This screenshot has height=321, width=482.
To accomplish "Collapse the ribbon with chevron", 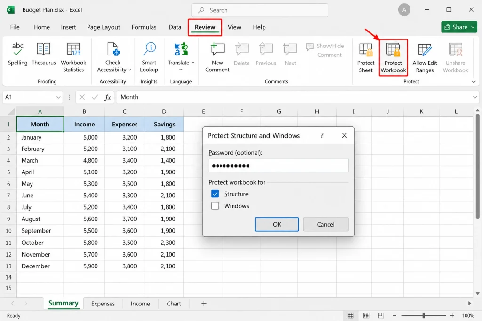I will point(474,82).
